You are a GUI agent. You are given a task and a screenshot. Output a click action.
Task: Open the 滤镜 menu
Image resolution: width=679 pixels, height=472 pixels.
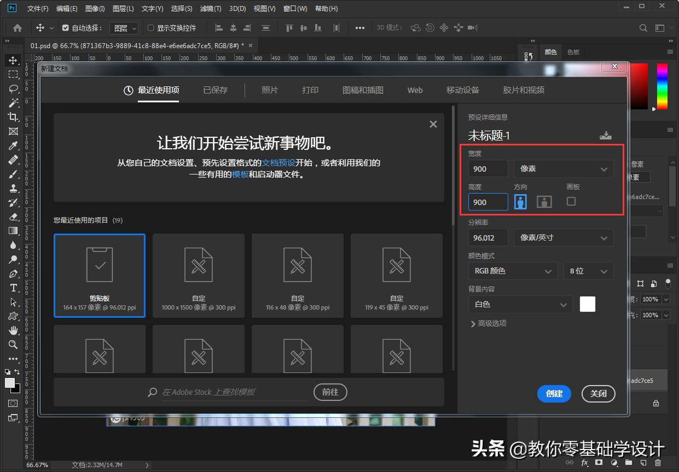210,8
